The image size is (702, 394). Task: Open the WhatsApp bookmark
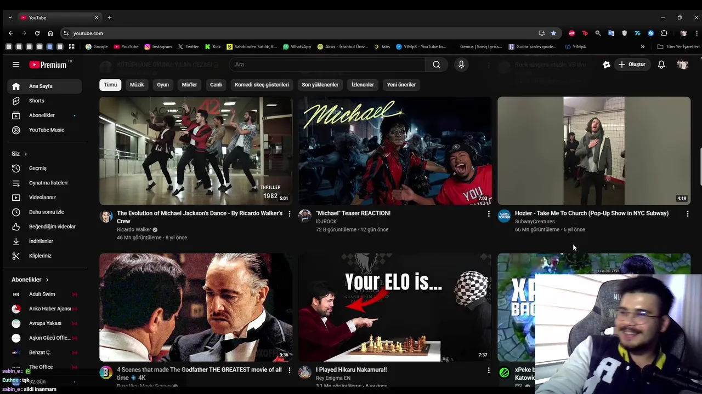coord(297,47)
